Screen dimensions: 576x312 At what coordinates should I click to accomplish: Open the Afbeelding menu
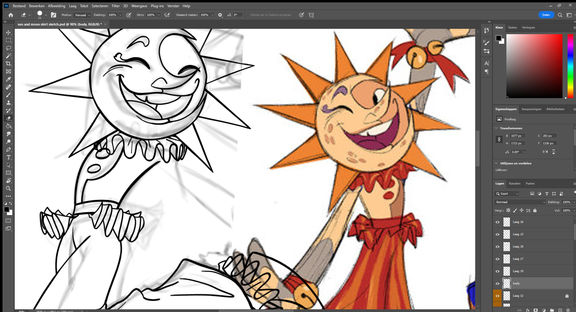[56, 6]
